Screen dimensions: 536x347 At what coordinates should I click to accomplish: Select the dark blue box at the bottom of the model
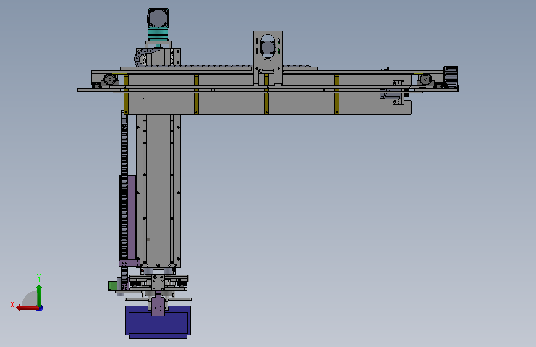point(158,322)
